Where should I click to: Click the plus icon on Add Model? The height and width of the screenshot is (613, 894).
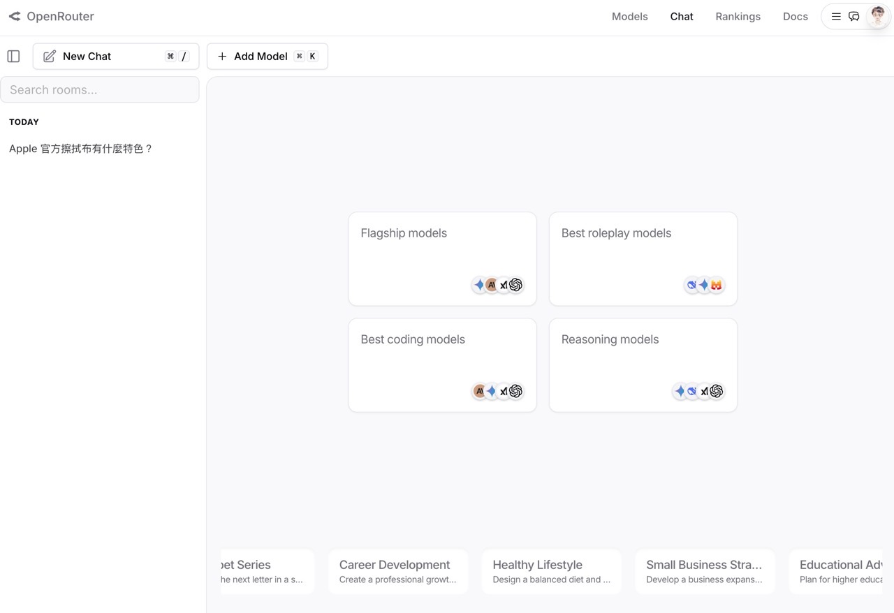tap(222, 57)
